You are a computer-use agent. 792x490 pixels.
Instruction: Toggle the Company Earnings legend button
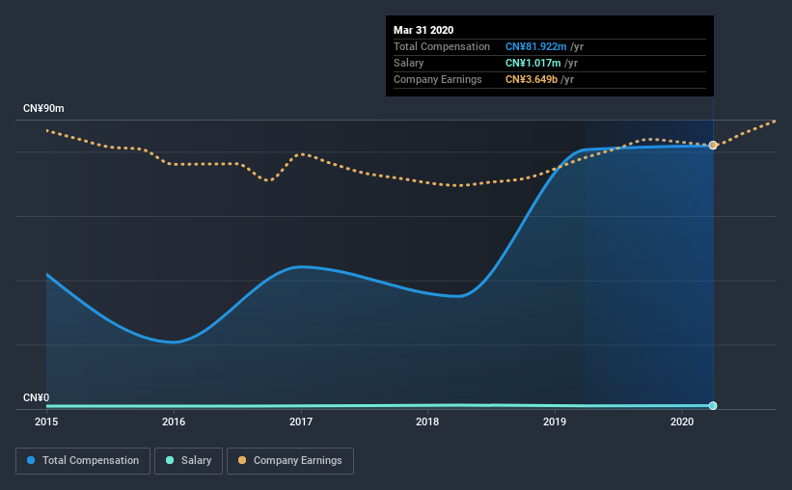tap(290, 461)
